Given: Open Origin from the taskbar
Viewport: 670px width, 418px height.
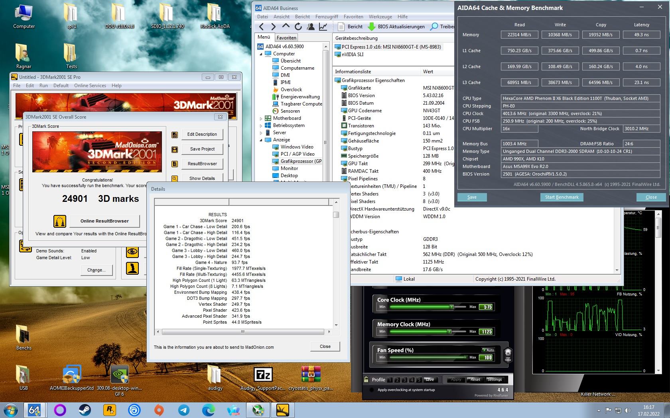Looking at the screenshot, I should click(x=159, y=410).
